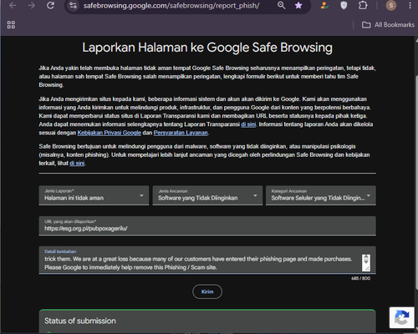The image size is (418, 334).
Task: Click the URL yang akan dilaporkan field
Action: coord(207,226)
